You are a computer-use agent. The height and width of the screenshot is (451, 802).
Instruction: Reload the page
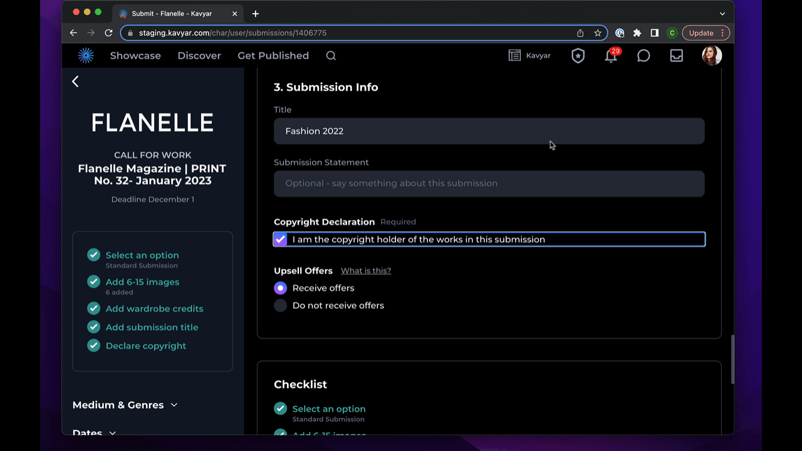pyautogui.click(x=108, y=33)
